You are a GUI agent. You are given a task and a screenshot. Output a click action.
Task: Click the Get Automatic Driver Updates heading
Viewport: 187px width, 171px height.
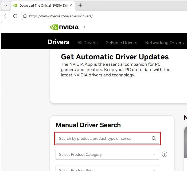tap(115, 57)
